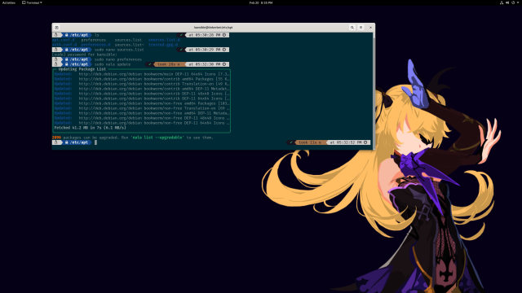Click the 'sudo nano preferences' command
The image size is (522, 293).
click(x=117, y=59)
